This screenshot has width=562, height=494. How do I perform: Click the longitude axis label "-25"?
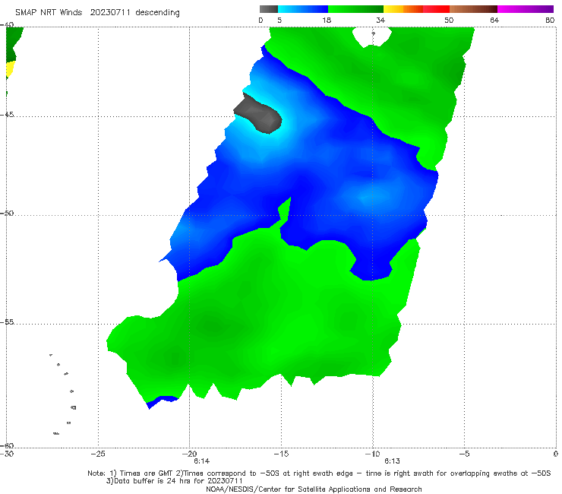pos(98,454)
